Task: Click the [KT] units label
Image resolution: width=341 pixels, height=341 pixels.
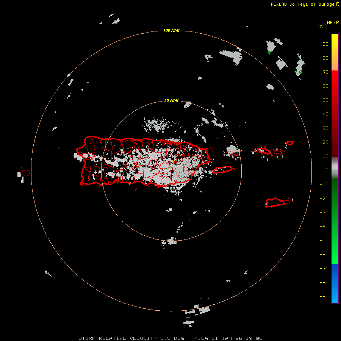Action: [x=324, y=26]
